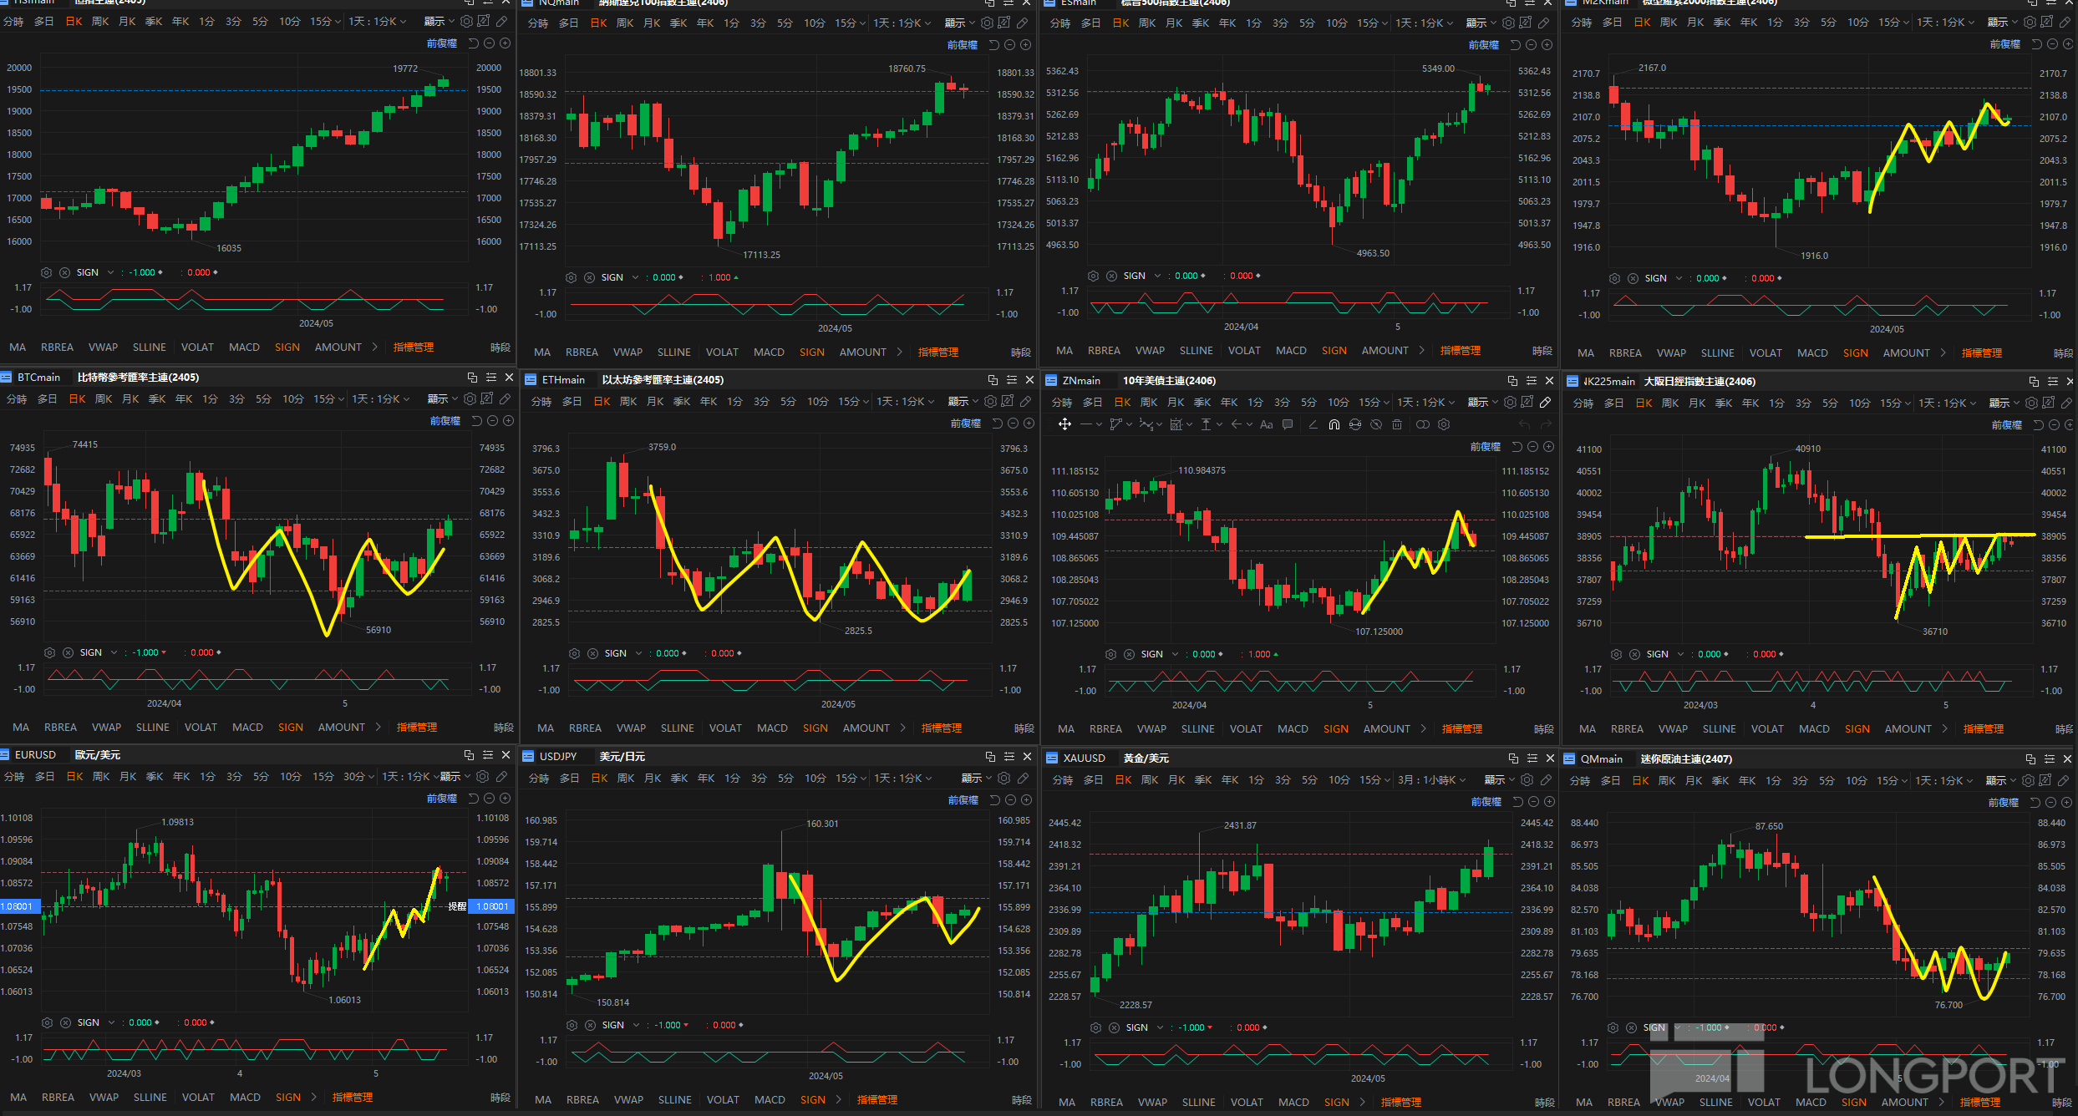Activate the magnet snap drawing tool
Viewport: 2078px width, 1116px height.
pos(1334,424)
